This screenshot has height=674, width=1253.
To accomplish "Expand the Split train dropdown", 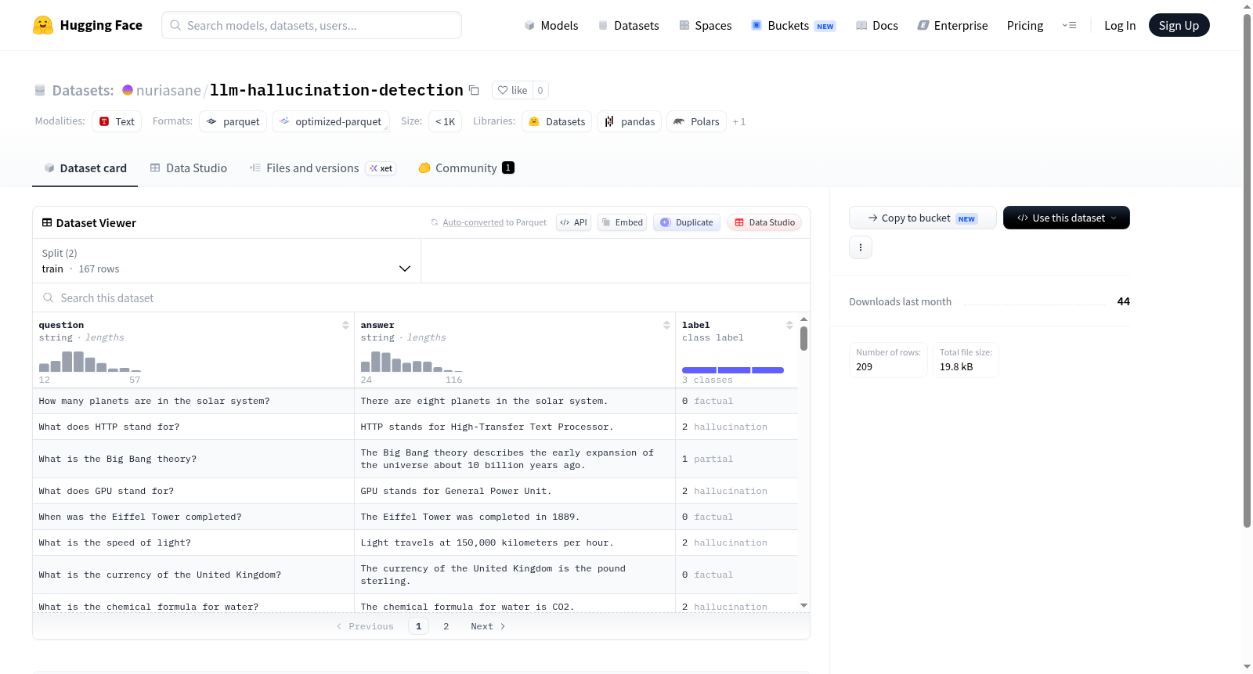I will point(226,261).
